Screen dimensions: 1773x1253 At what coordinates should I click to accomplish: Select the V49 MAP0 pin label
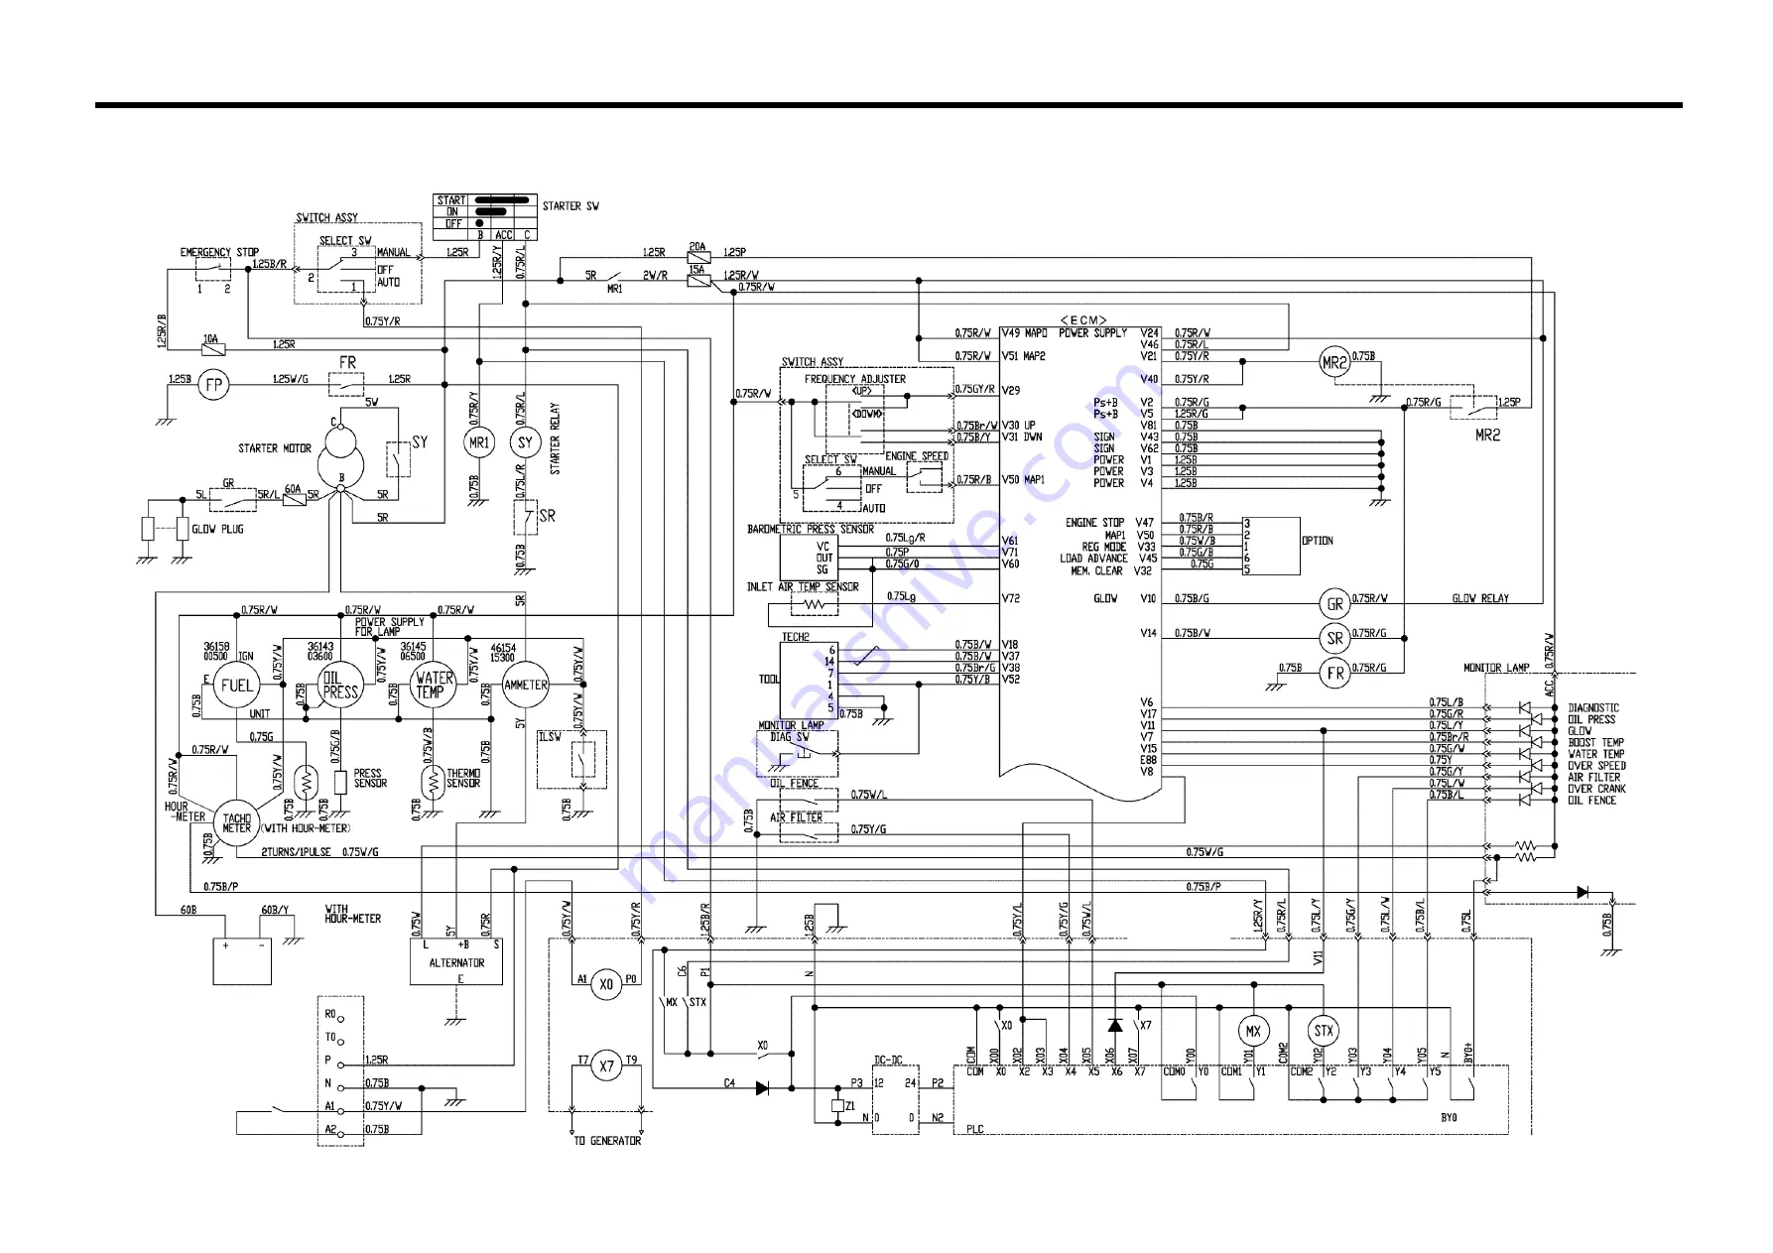click(1024, 333)
